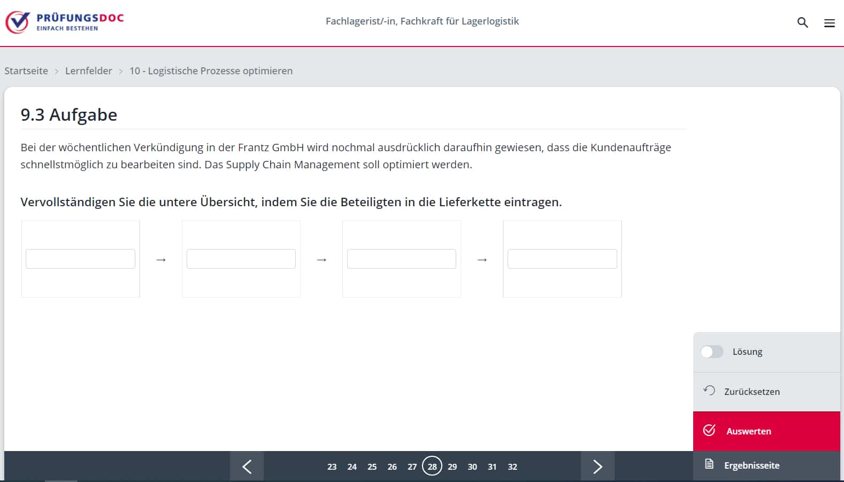This screenshot has width=844, height=482.
Task: Open the search magnifier icon
Action: pos(802,22)
